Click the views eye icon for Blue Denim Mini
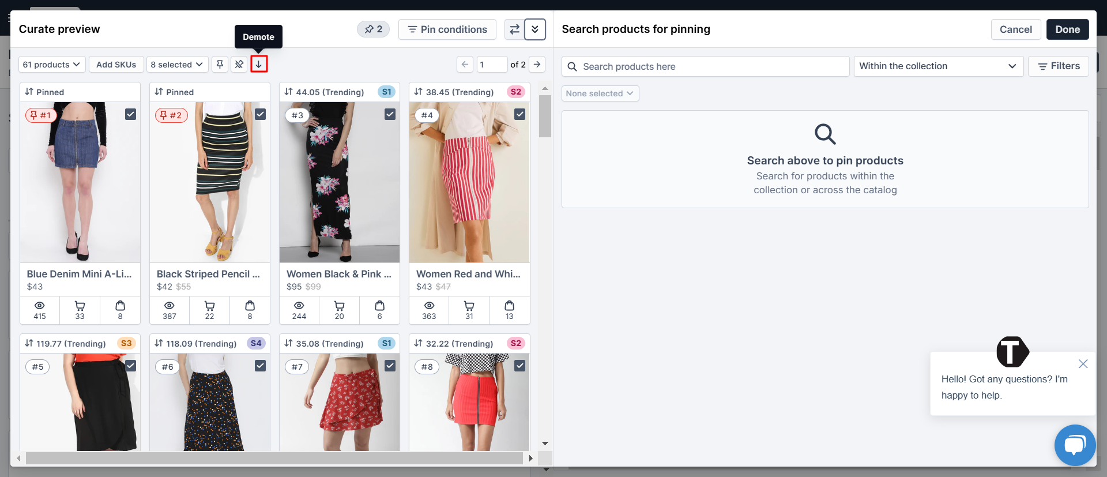This screenshot has width=1107, height=477. click(40, 305)
